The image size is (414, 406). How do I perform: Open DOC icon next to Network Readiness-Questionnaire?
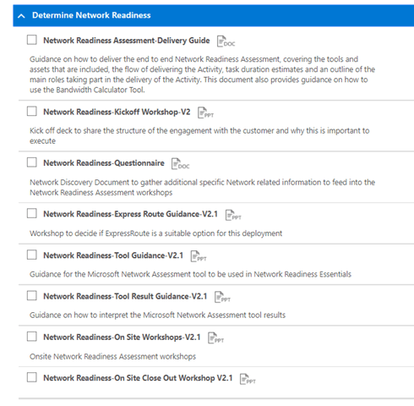point(180,164)
